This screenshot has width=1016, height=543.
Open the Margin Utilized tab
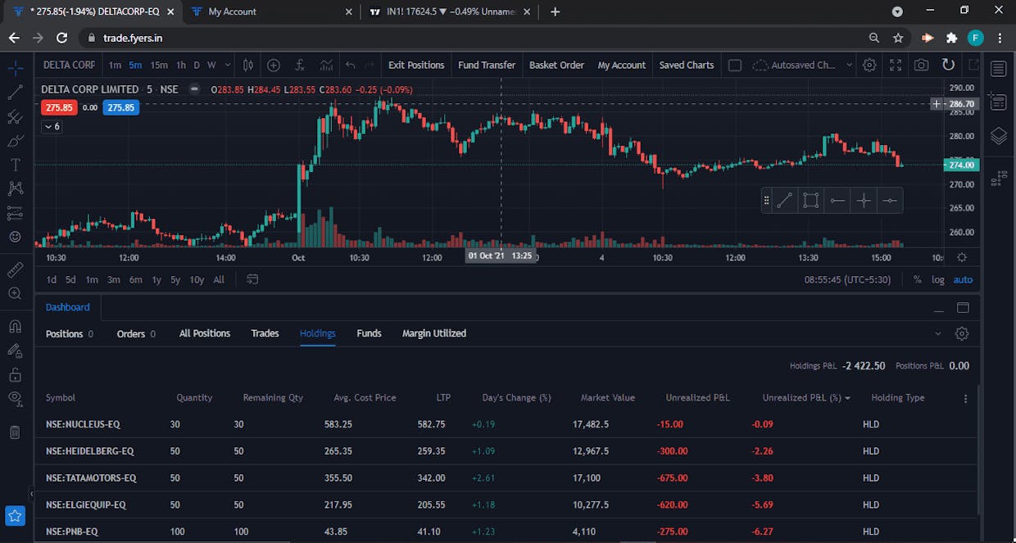[434, 333]
